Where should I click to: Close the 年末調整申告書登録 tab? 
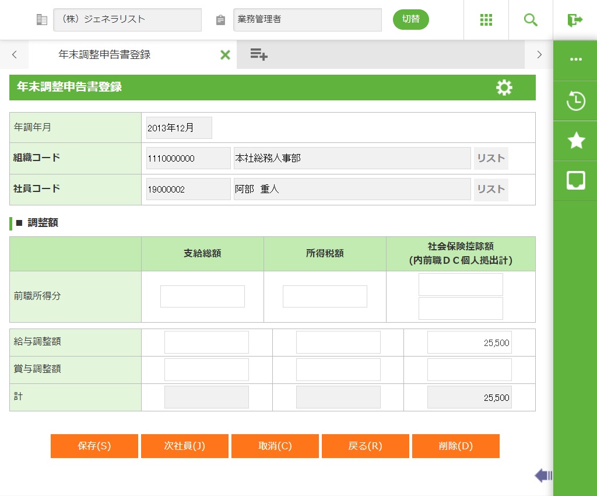225,55
